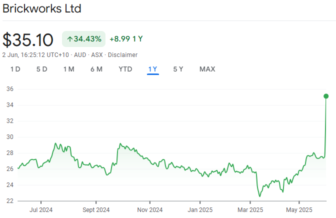Image resolution: width=336 pixels, height=218 pixels.
Task: Click the Mar 2025 axis label
Action: click(250, 209)
